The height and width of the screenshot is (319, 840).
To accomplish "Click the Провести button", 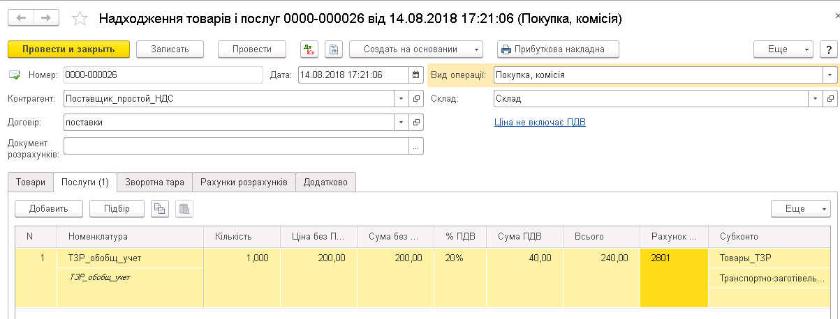I will click(252, 49).
